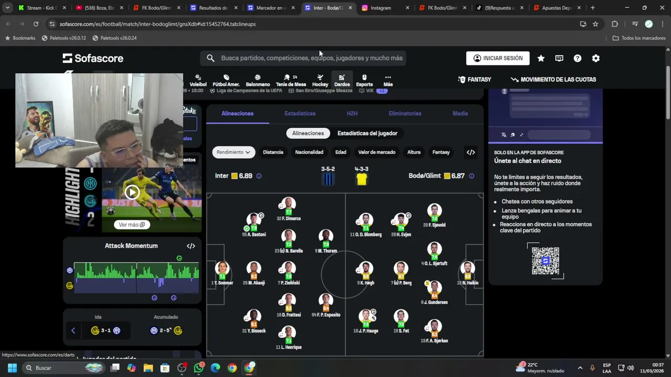Click the Inter striped jersey icon
The height and width of the screenshot is (377, 671).
point(328,179)
